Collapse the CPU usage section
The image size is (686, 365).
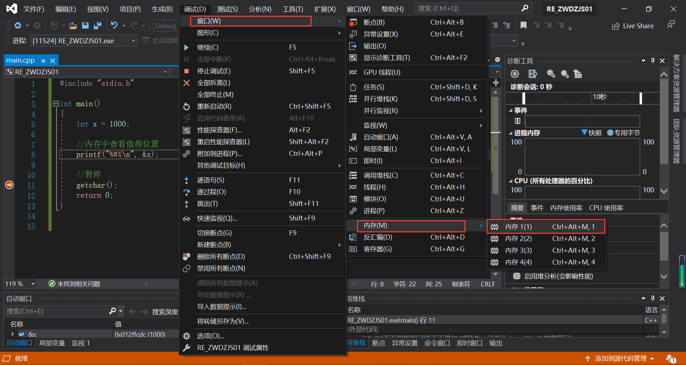tap(511, 181)
